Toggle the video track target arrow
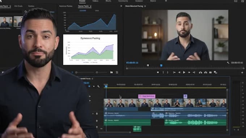This screenshot has width=246, height=138. tap(90, 101)
